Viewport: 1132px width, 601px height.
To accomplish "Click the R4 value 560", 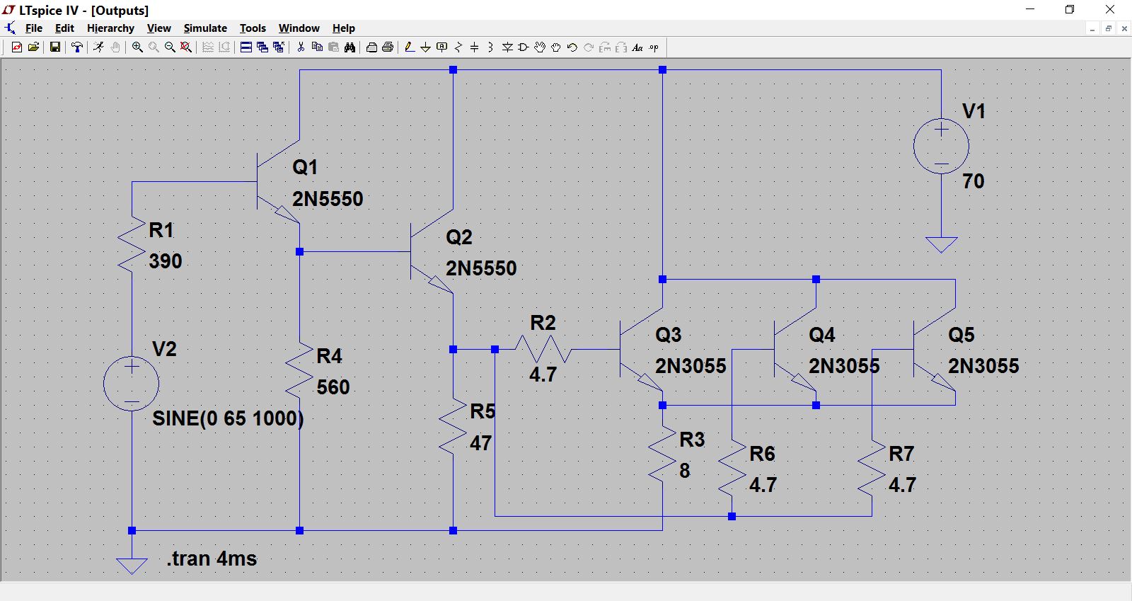I will (x=333, y=387).
